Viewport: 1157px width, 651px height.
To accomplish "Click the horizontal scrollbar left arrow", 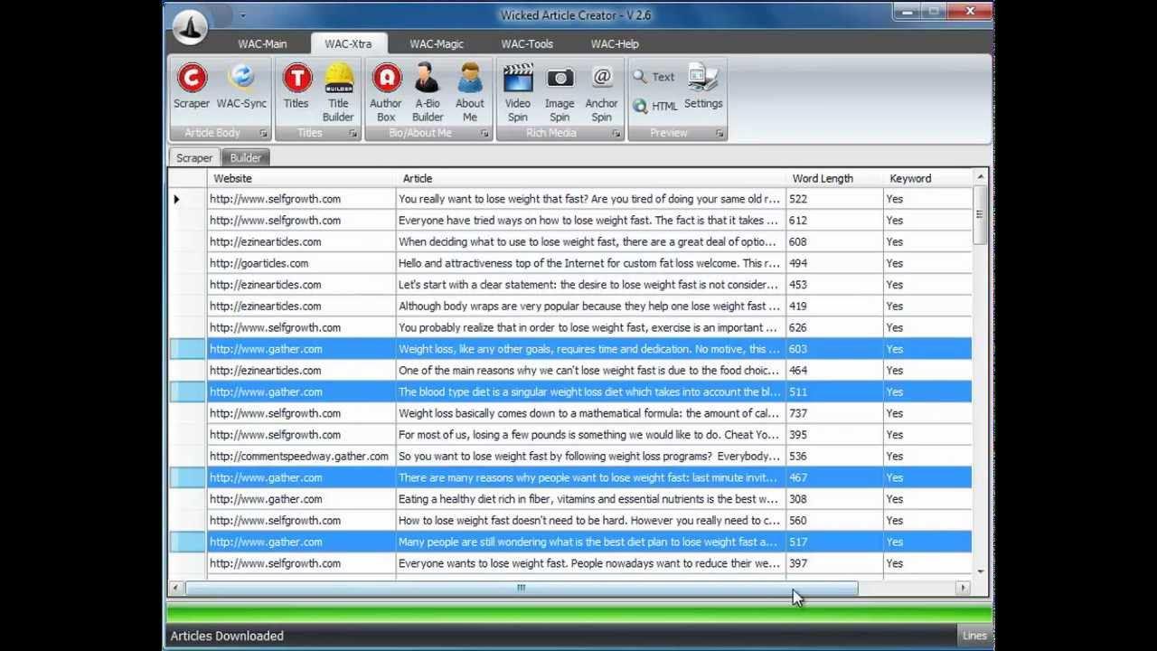I will coord(176,588).
